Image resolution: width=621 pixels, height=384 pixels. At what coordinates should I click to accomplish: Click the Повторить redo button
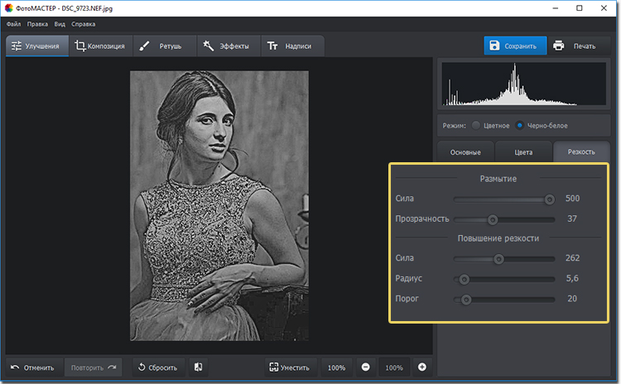click(x=93, y=367)
